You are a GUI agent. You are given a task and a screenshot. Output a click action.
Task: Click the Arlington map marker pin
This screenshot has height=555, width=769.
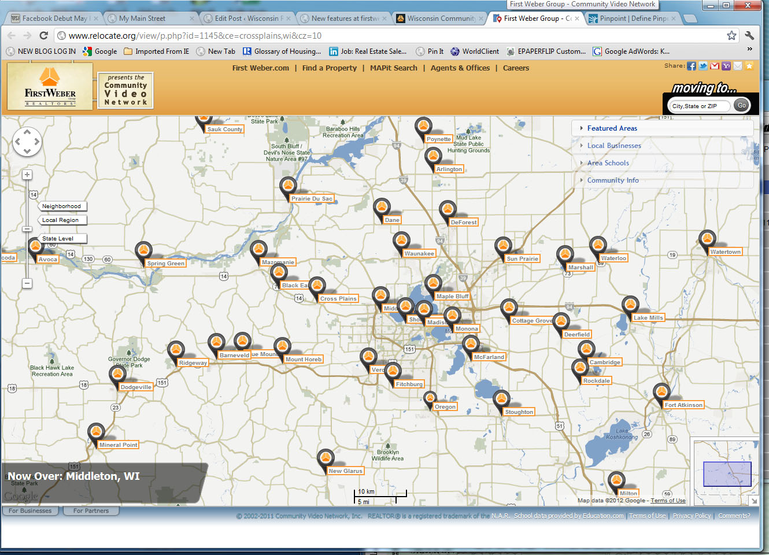tap(433, 158)
